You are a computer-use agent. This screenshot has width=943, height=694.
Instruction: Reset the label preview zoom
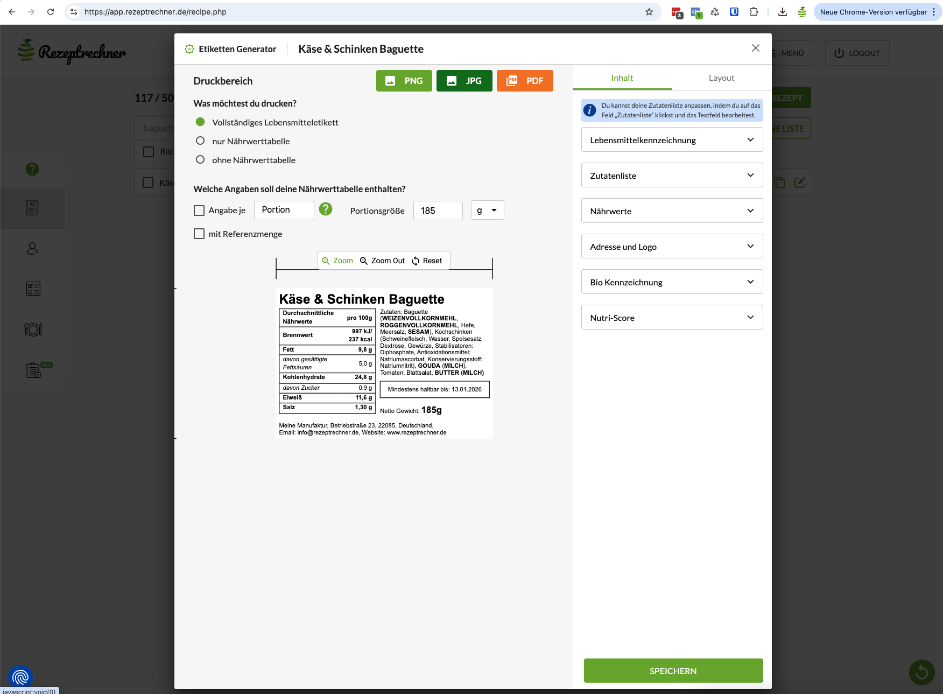[427, 261]
